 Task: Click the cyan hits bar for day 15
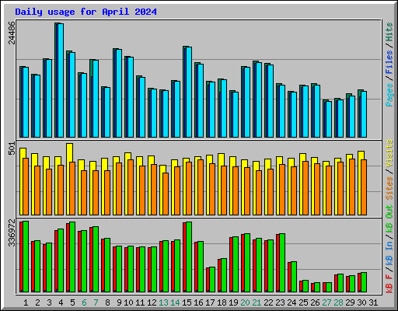[x=189, y=92]
